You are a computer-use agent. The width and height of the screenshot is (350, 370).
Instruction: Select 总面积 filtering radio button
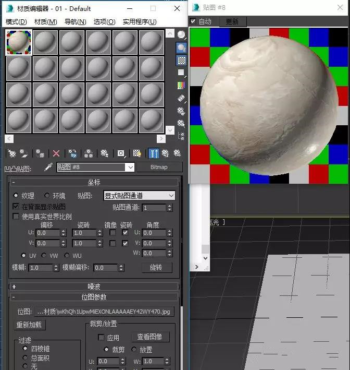25,357
